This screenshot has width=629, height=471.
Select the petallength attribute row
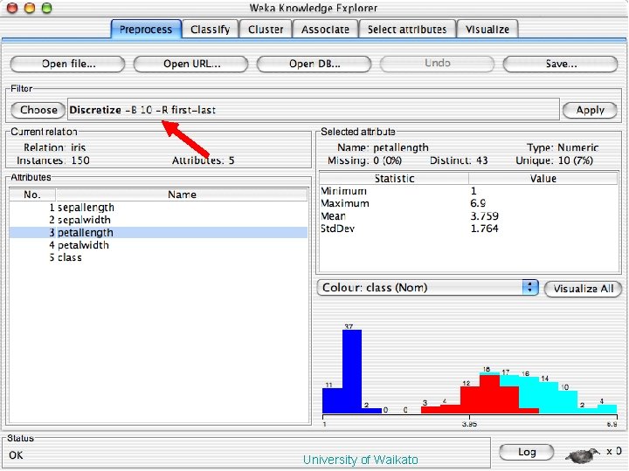(158, 233)
